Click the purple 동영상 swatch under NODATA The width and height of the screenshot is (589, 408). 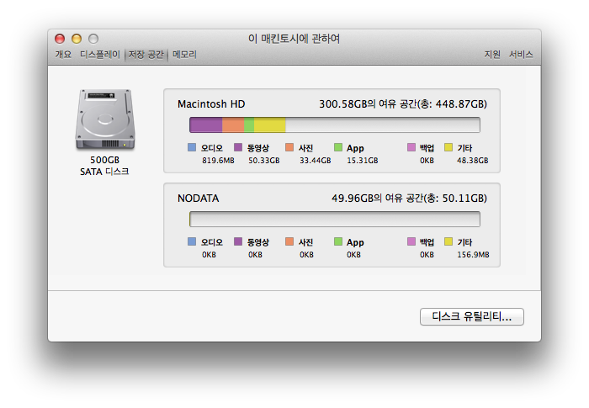(238, 241)
